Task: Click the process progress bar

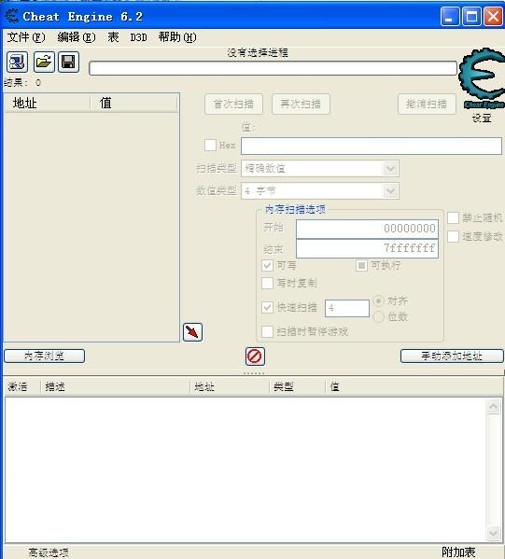Action: pyautogui.click(x=273, y=68)
